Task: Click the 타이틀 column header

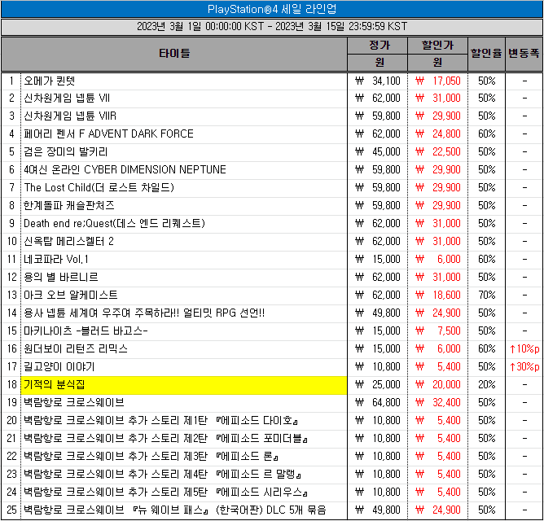Action: (x=174, y=54)
